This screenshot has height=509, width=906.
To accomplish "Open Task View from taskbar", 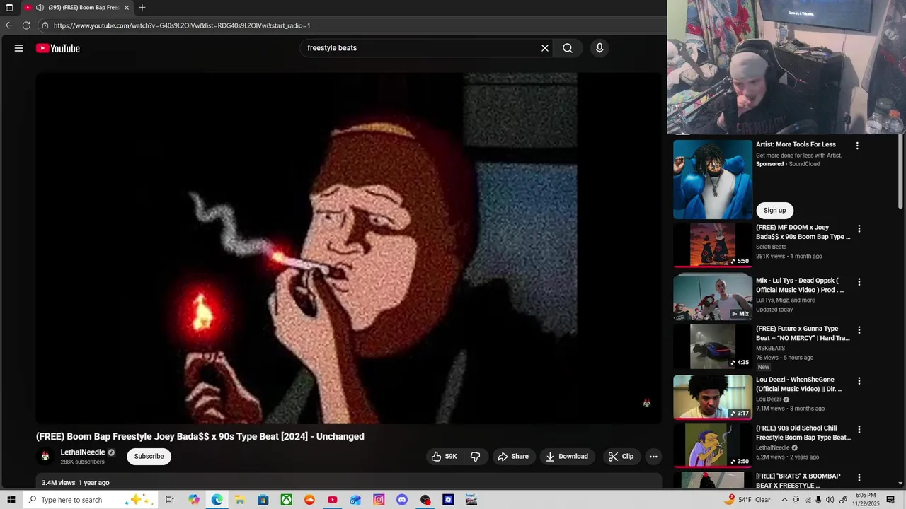I will 170,500.
